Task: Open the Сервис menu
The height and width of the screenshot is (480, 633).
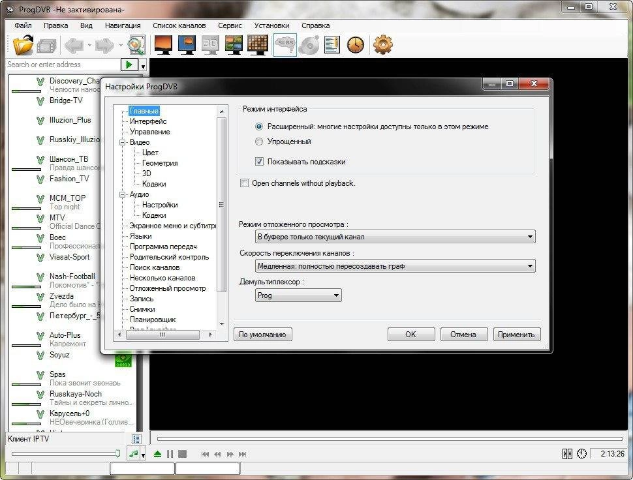Action: pos(230,25)
